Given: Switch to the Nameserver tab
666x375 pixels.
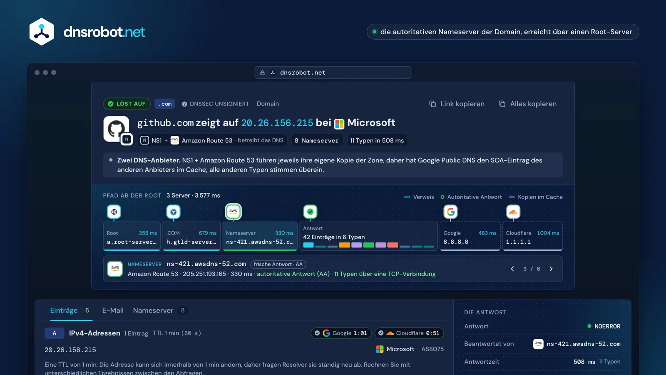Looking at the screenshot, I should click(160, 310).
